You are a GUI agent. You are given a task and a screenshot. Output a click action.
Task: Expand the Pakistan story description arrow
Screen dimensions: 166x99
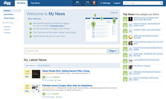(x=81, y=90)
